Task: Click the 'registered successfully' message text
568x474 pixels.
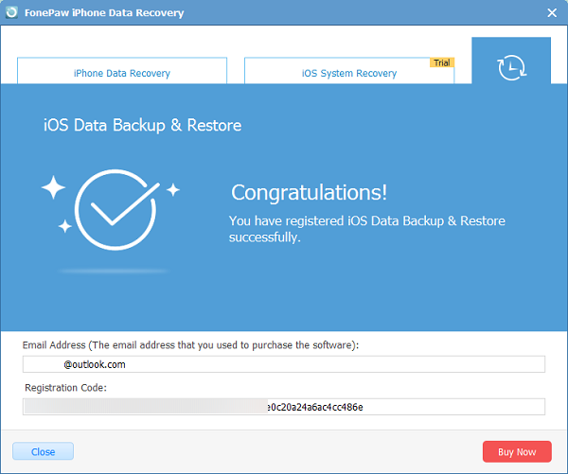Action: tap(366, 229)
